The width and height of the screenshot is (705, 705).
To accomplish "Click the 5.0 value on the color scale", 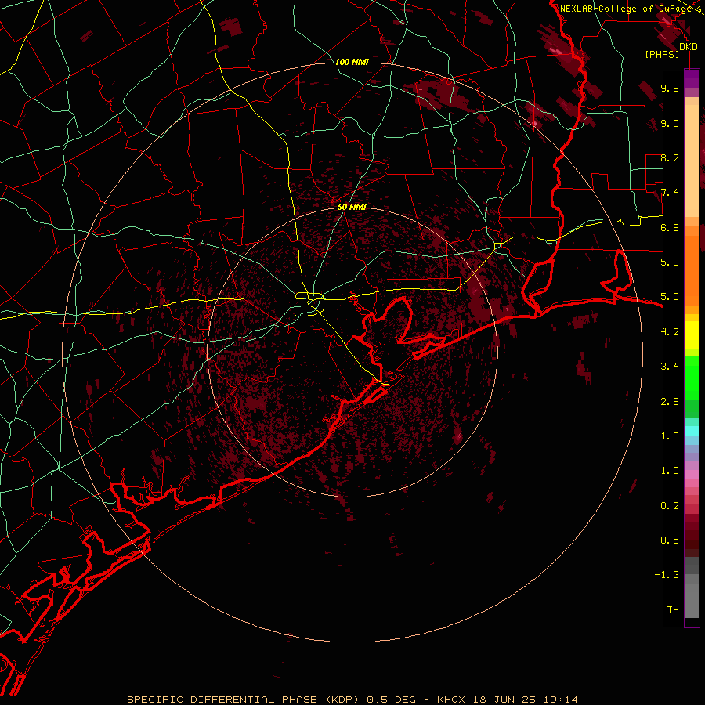I will click(x=670, y=297).
